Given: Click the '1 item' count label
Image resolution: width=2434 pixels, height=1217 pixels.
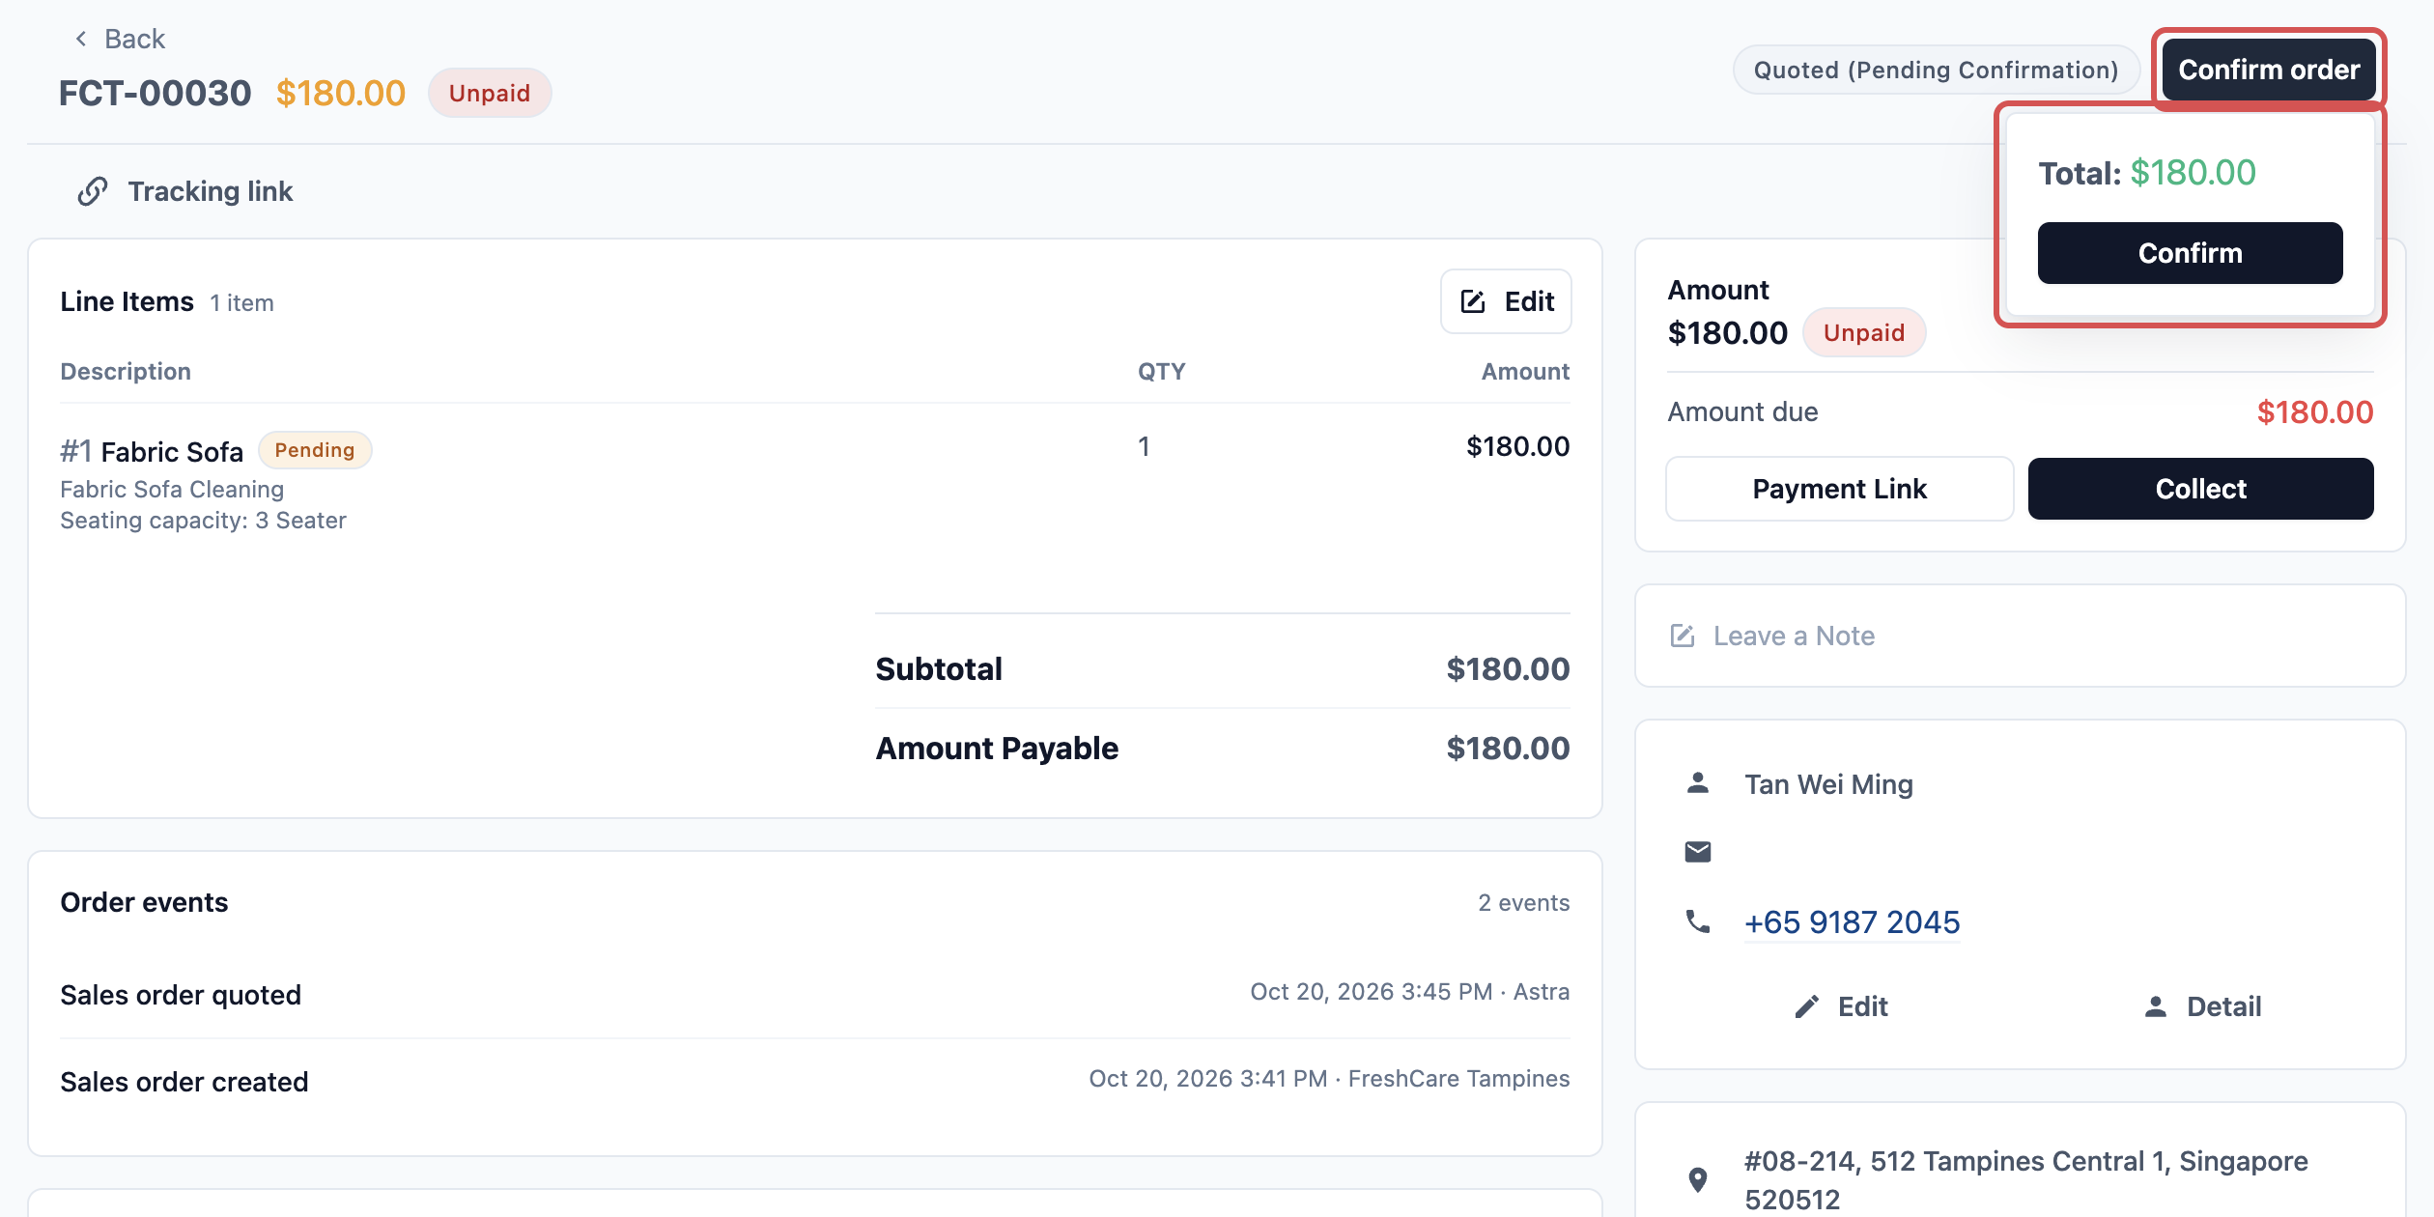Looking at the screenshot, I should (x=241, y=303).
